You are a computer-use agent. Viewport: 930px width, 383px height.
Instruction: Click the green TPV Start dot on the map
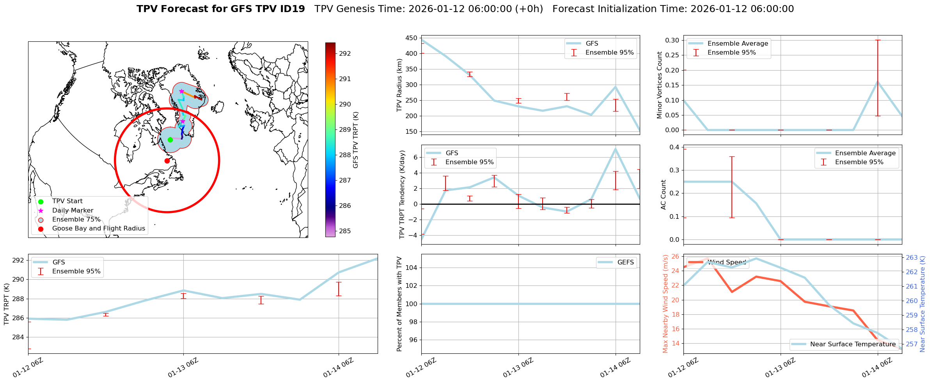pyautogui.click(x=170, y=140)
